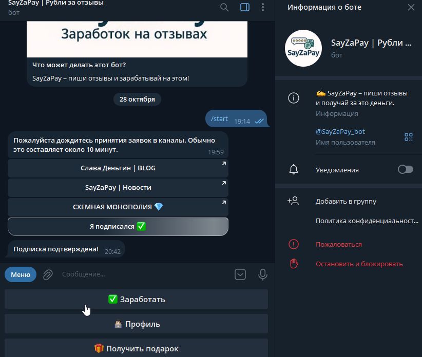422x357 pixels.
Task: Click the paperclip attach icon
Action: pos(48,275)
